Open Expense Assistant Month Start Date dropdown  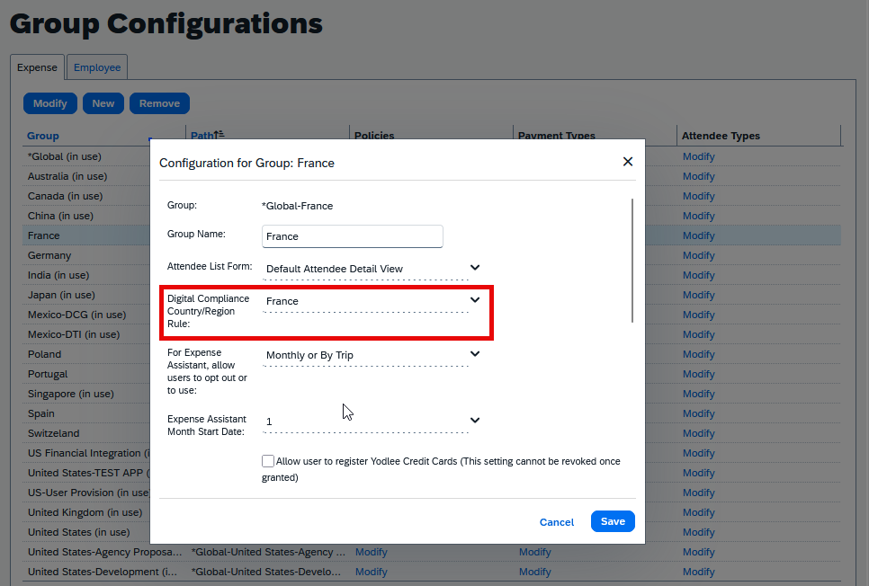click(x=371, y=422)
